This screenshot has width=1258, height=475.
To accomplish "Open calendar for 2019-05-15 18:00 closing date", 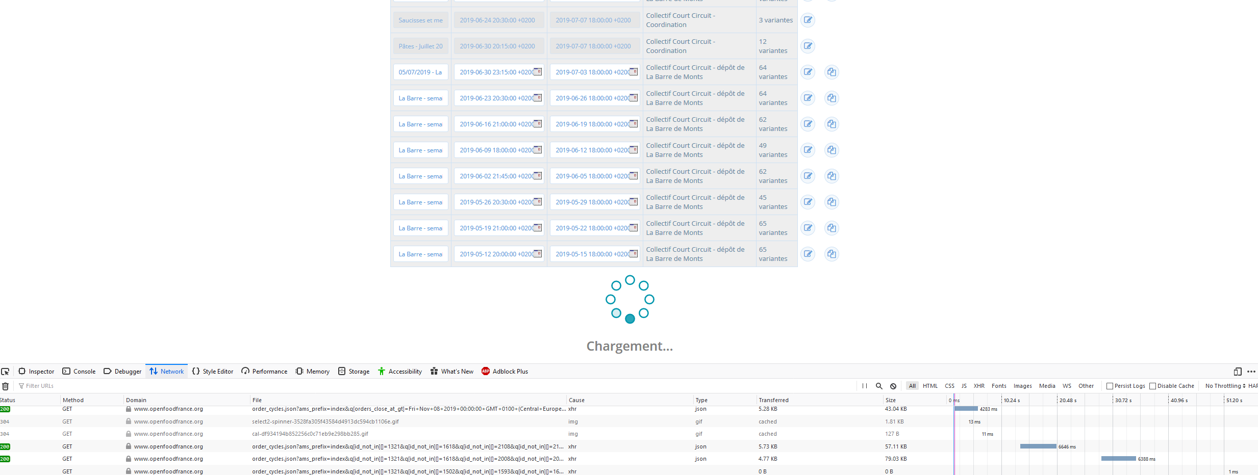I will (634, 254).
